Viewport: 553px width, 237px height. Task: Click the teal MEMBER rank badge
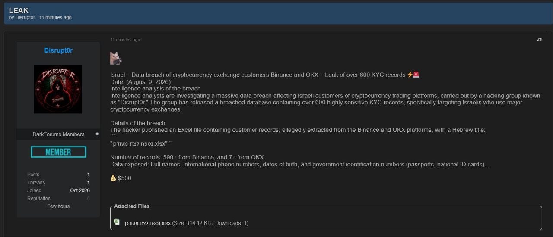point(58,152)
